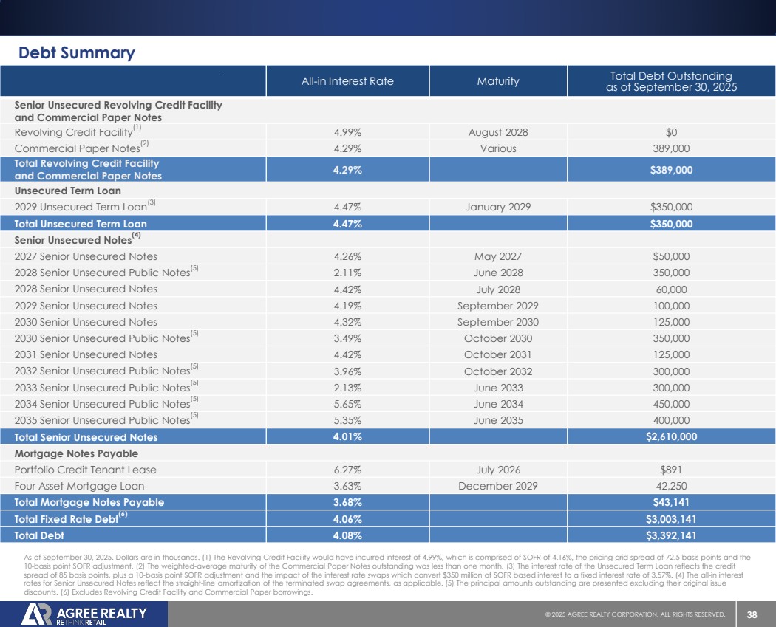Click the 'Total Unsecured Term Loan' summary row
Image resolution: width=776 pixels, height=627 pixels.
(81, 224)
